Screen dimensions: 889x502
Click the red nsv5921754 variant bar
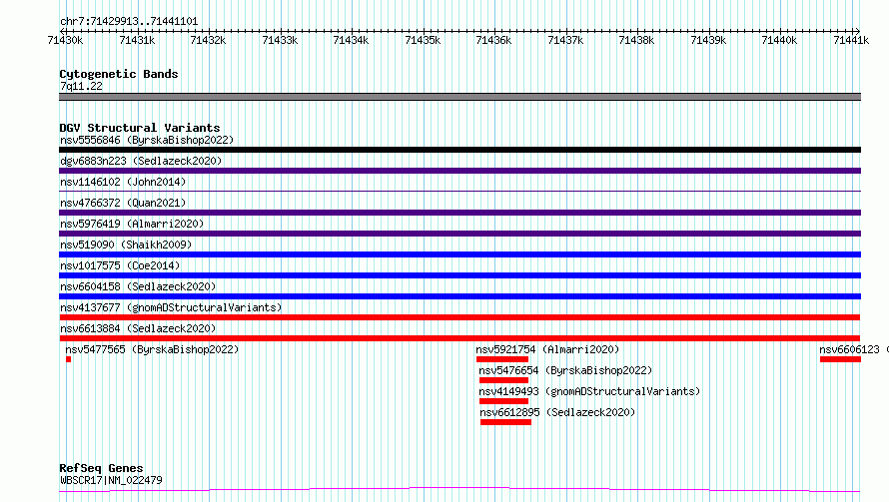[502, 359]
